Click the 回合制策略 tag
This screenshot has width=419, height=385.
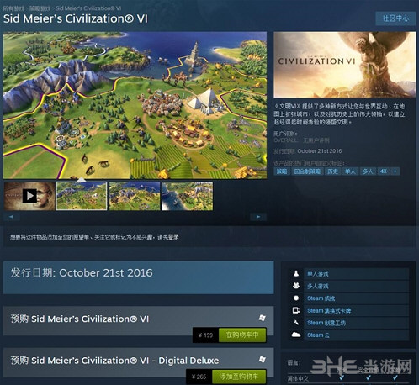tap(307, 171)
